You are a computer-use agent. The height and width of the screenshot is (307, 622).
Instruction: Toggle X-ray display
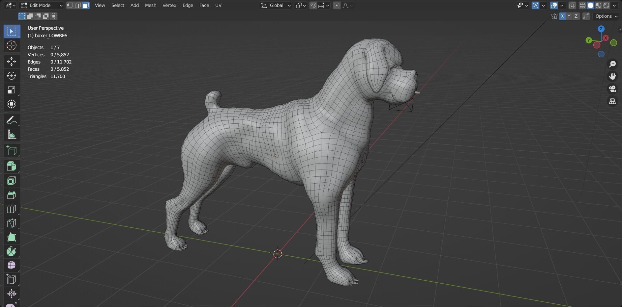(572, 5)
